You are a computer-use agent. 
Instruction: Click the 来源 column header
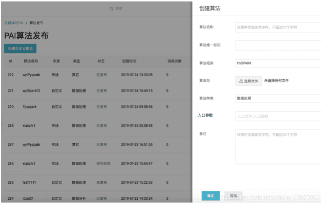click(56, 61)
